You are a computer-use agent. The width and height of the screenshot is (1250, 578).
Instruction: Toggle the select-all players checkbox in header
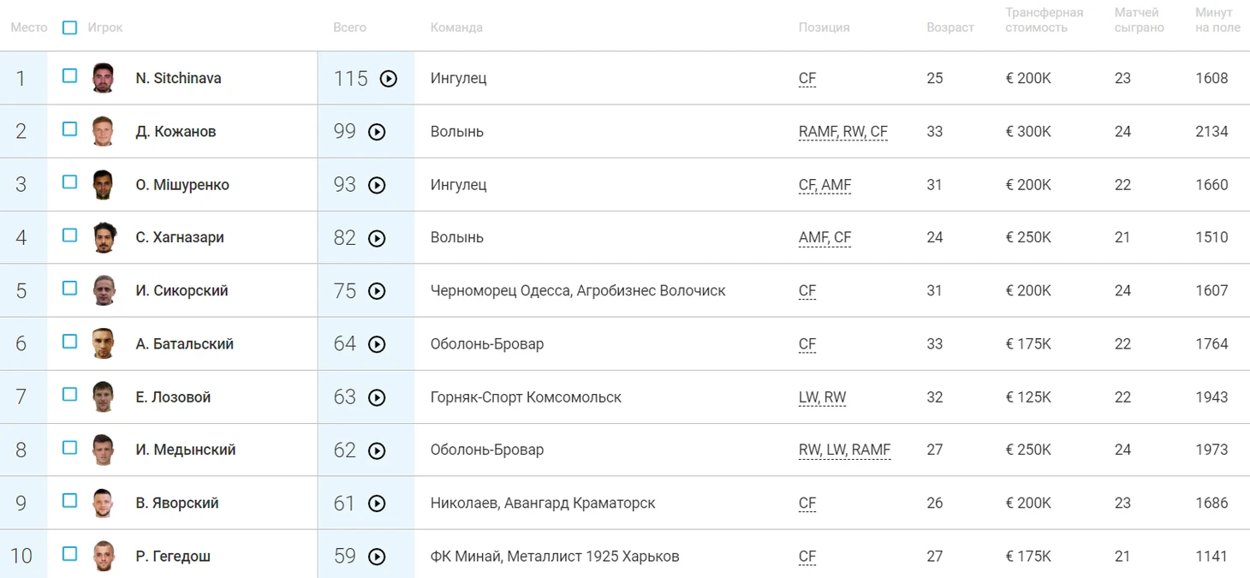[70, 27]
